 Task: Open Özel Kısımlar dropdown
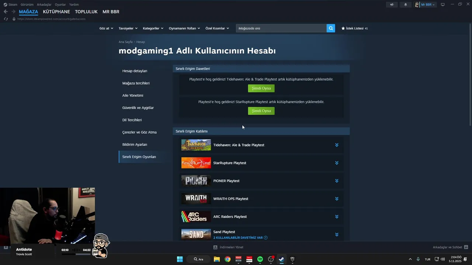(217, 28)
